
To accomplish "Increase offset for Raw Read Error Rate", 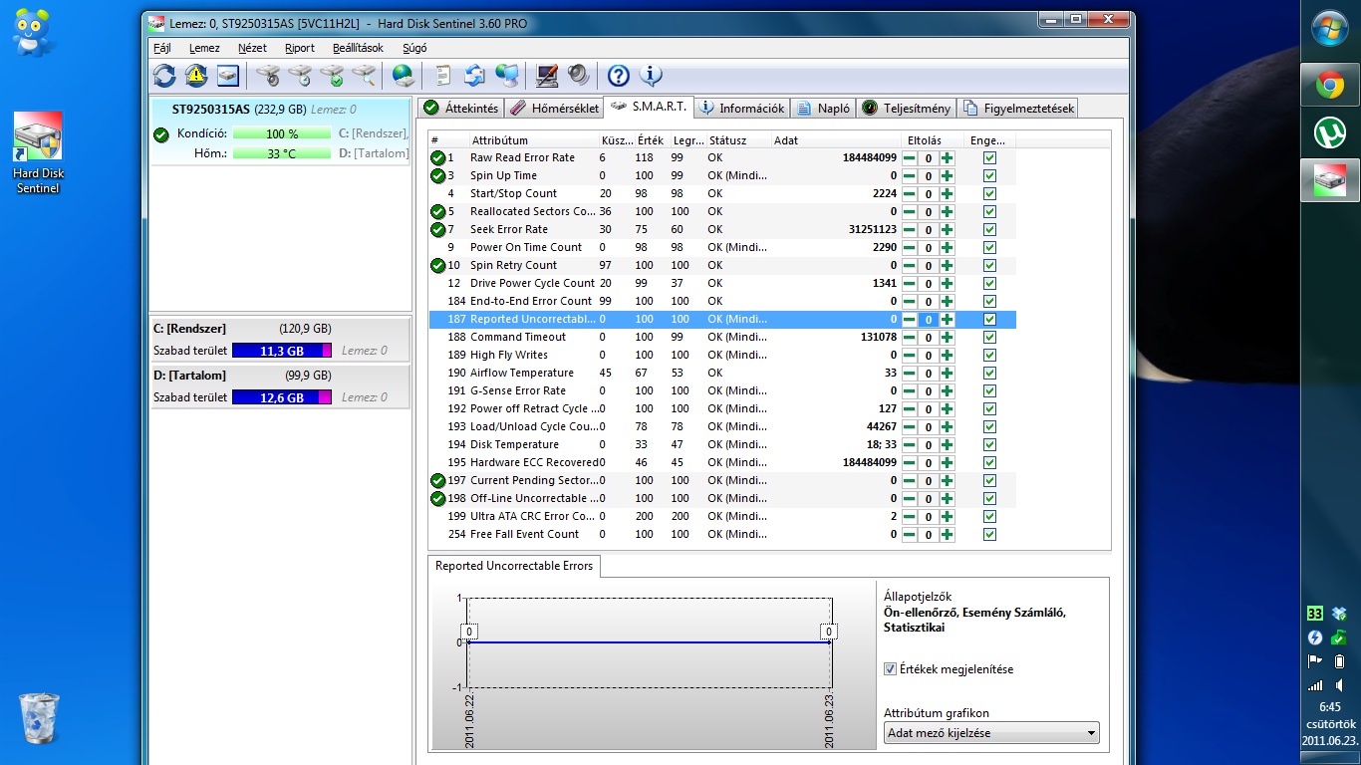I will point(947,158).
